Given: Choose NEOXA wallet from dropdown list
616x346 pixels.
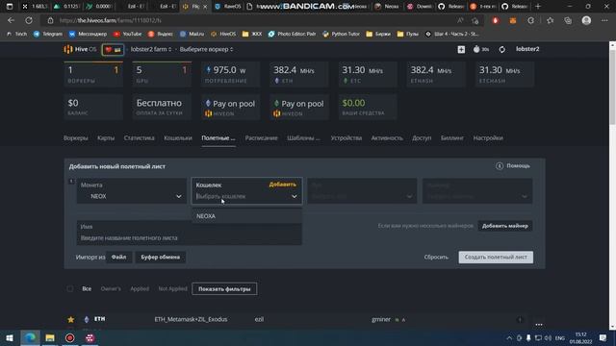Looking at the screenshot, I should tap(247, 216).
